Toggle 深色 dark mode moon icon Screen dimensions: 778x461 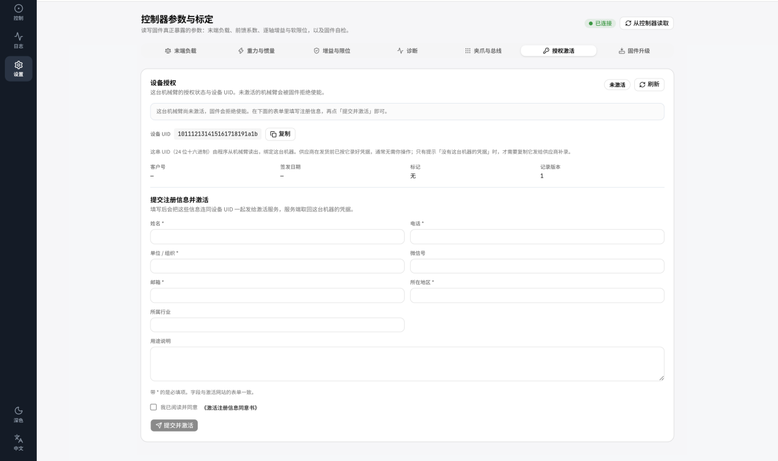(18, 414)
